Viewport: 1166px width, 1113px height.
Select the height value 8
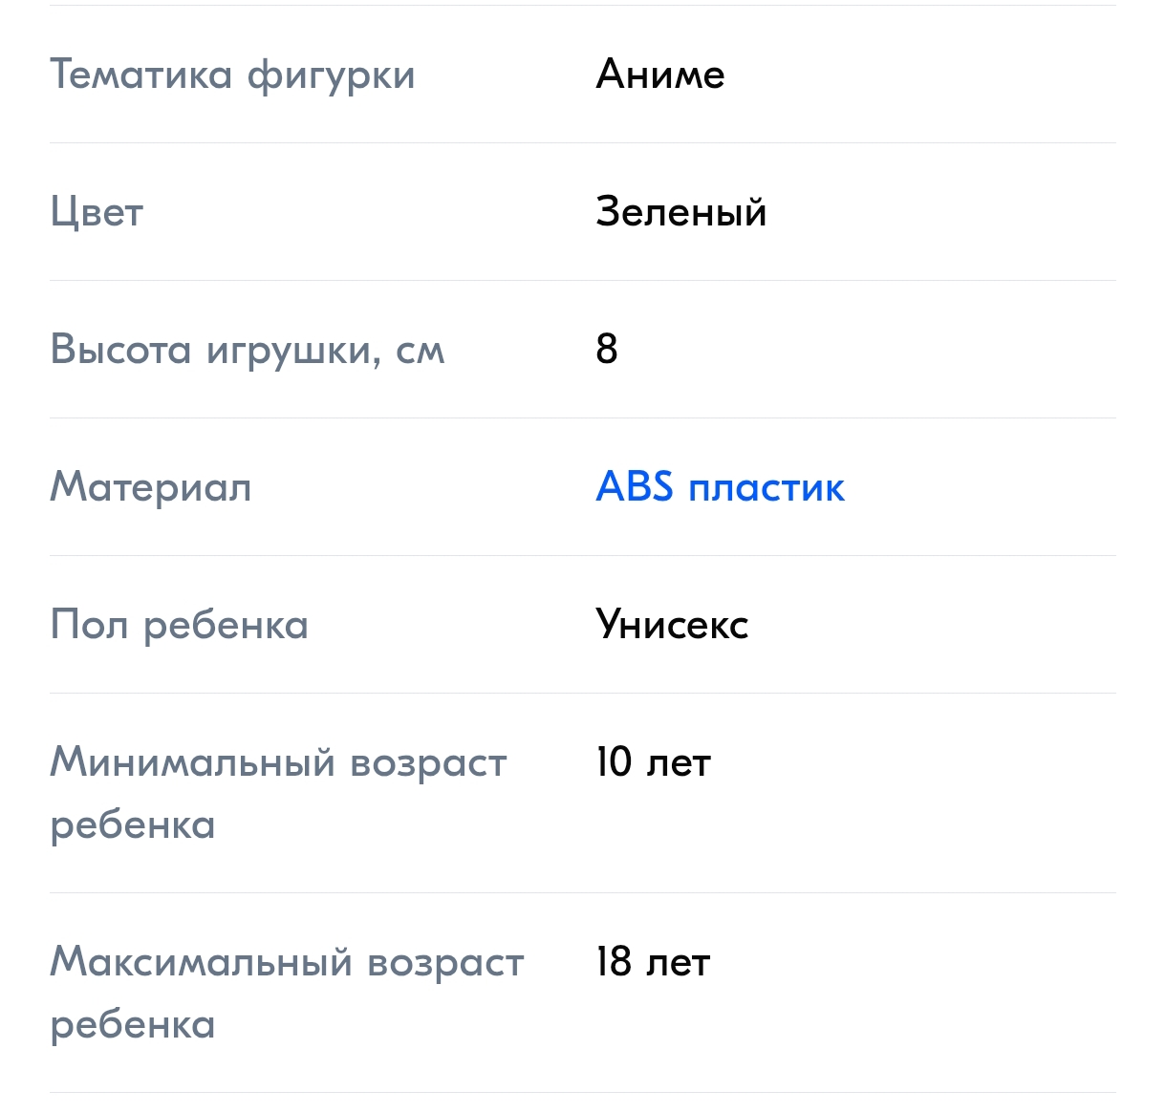(x=607, y=350)
